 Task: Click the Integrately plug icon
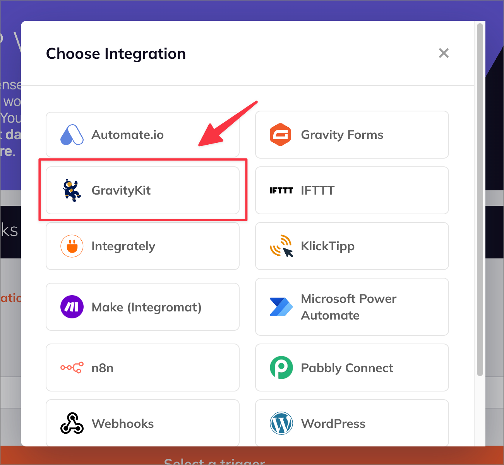pos(72,246)
